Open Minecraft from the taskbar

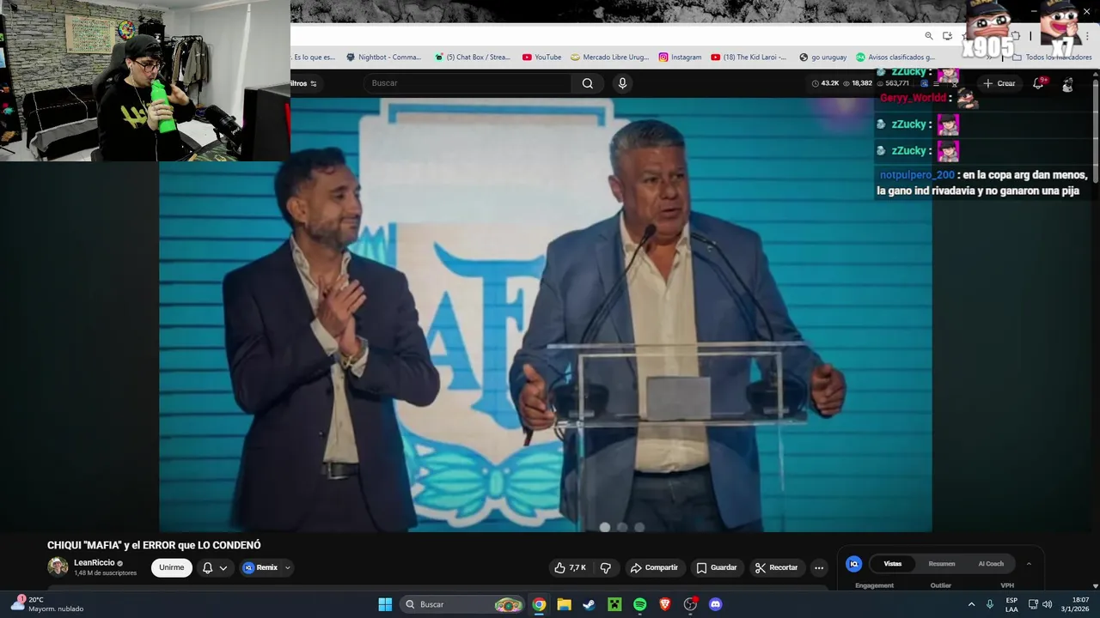coord(614,604)
